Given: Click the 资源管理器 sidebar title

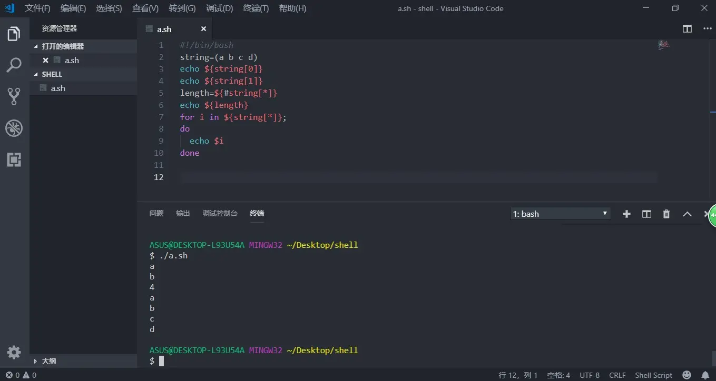Looking at the screenshot, I should (x=60, y=28).
